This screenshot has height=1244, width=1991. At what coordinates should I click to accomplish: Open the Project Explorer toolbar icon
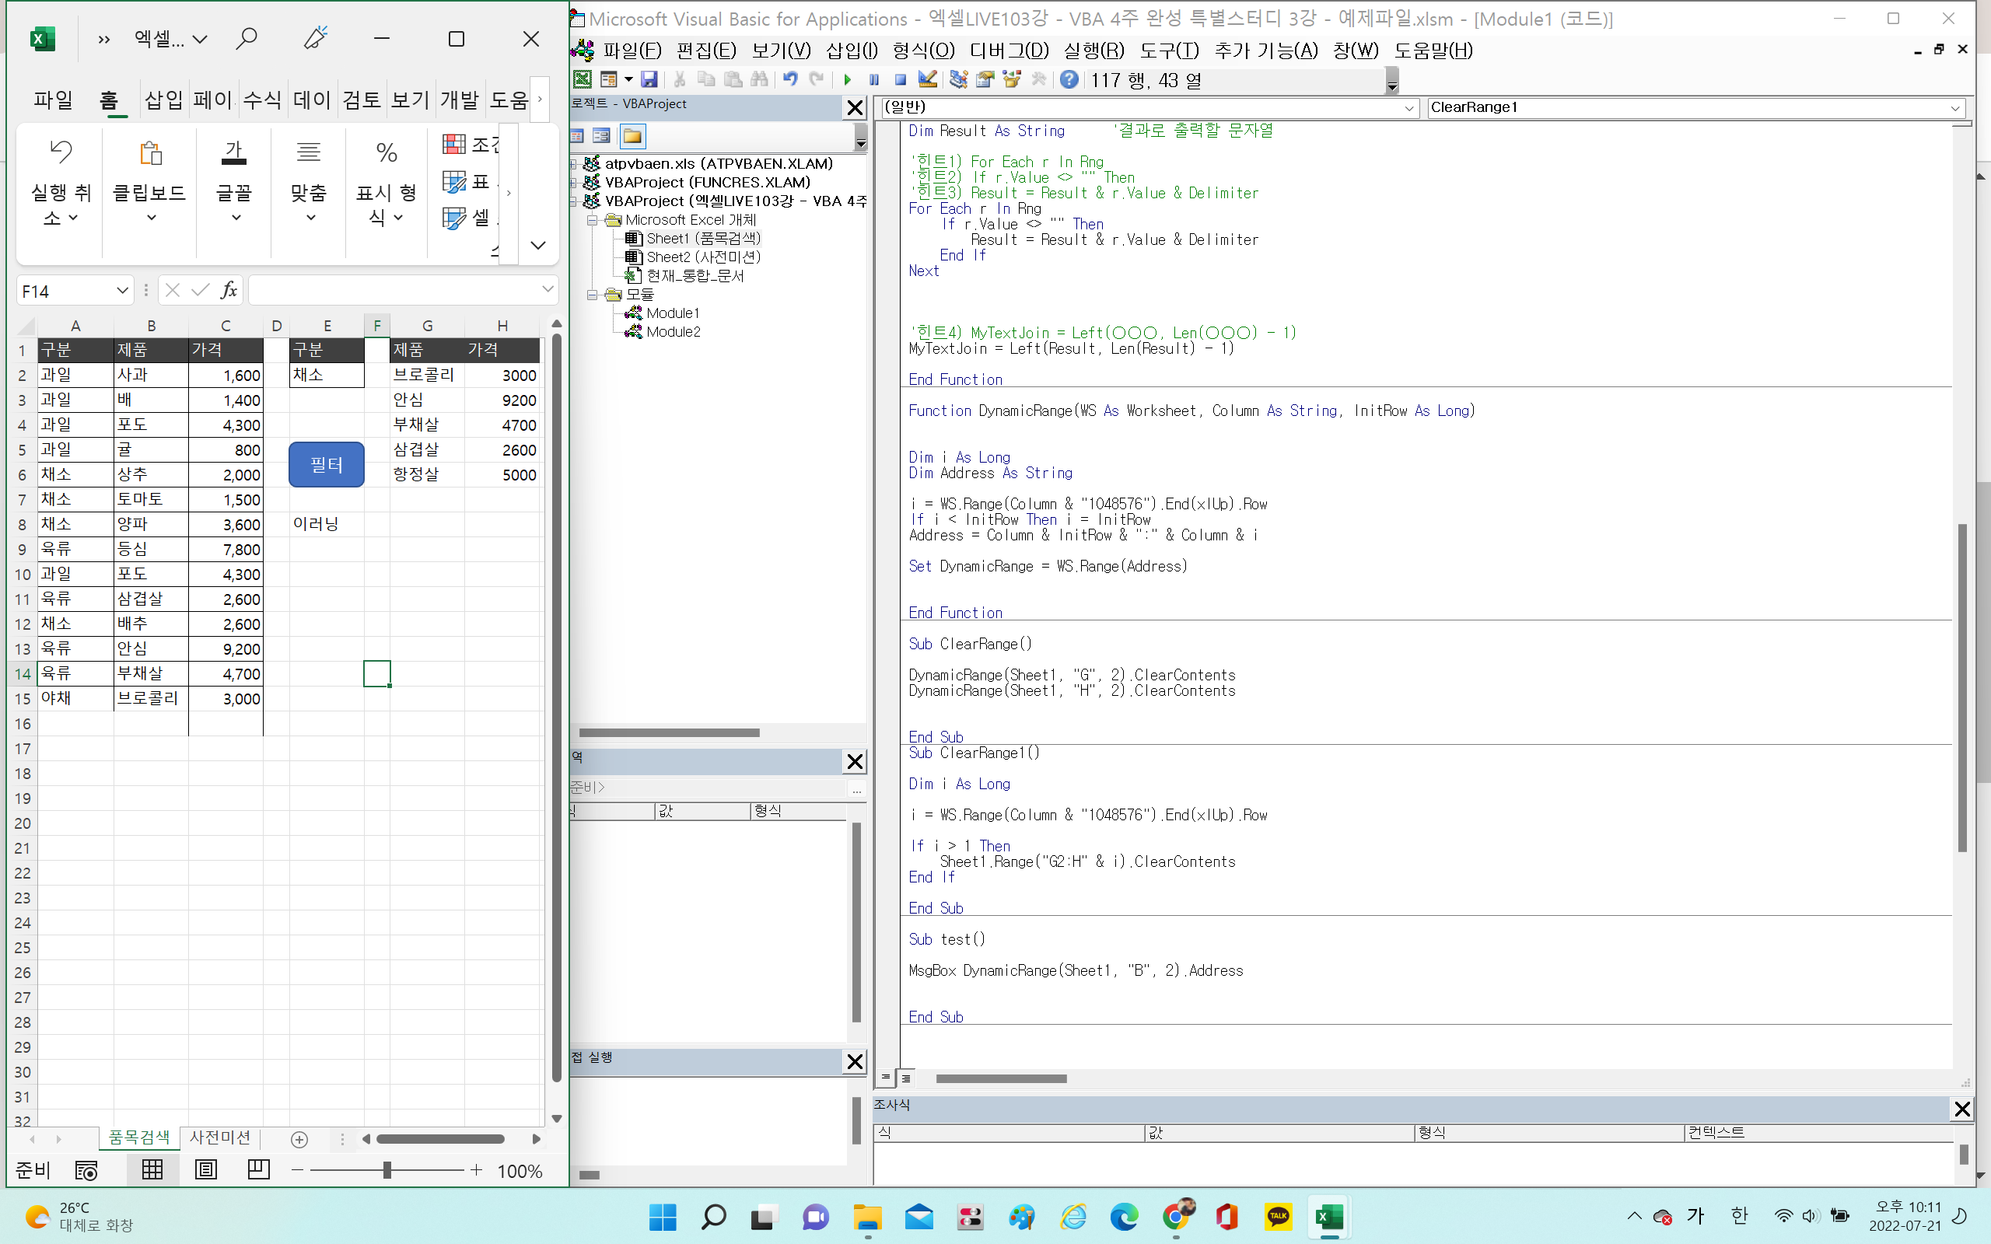tap(957, 80)
